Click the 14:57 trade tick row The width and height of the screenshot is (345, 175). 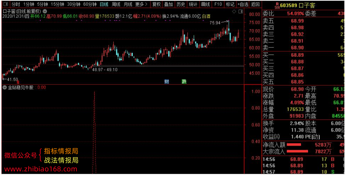(304, 172)
